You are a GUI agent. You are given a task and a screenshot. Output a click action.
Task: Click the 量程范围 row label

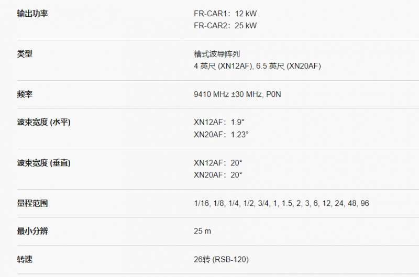click(x=32, y=204)
